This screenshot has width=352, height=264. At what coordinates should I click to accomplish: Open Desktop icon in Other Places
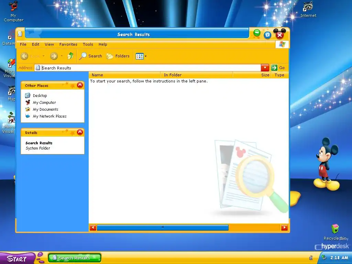[27, 96]
